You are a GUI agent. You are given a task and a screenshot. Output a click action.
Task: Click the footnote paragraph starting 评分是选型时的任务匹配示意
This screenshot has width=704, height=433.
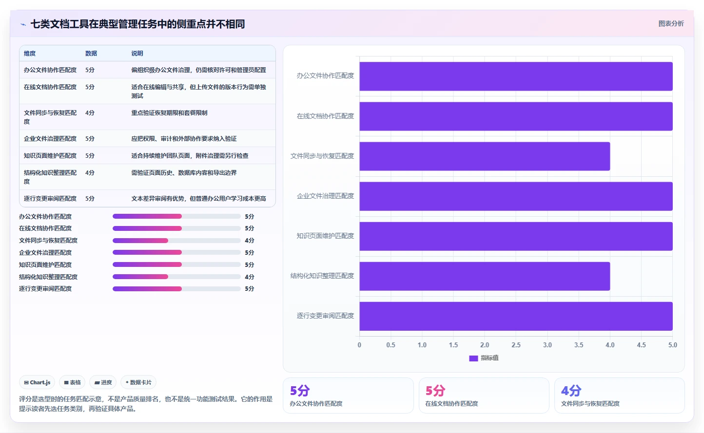point(146,404)
